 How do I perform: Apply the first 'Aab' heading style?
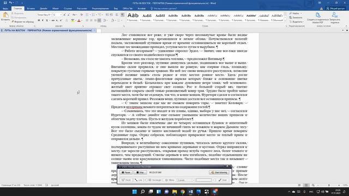(x=133, y=17)
